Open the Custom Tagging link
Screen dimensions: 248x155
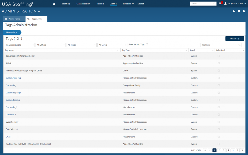pos(13,100)
